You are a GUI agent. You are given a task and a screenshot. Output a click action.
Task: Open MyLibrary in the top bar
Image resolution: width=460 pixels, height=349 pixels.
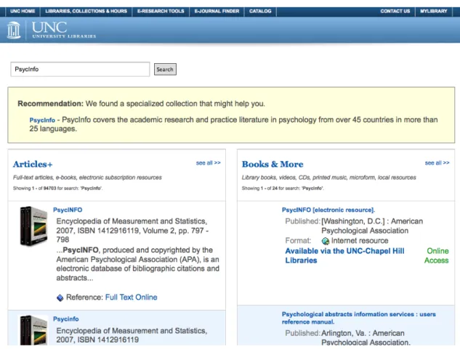(x=434, y=11)
